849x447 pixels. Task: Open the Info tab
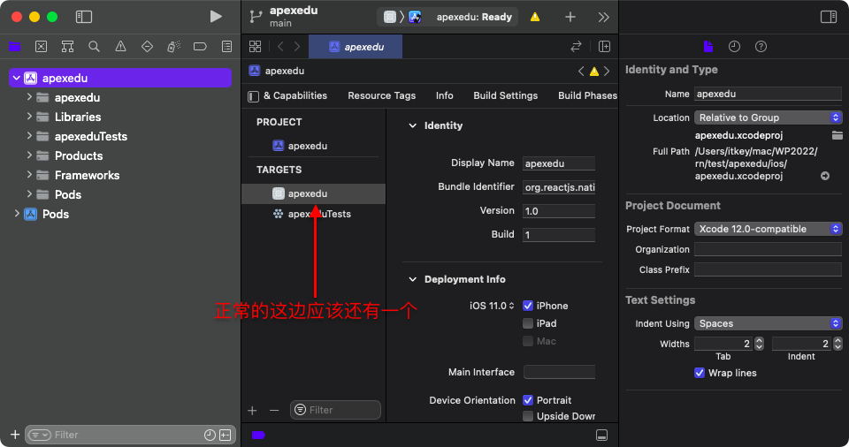pyautogui.click(x=445, y=95)
